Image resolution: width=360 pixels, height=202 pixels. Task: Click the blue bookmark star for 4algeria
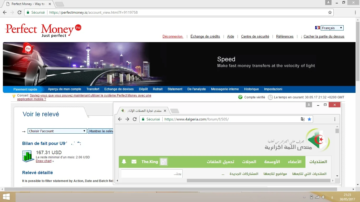click(x=309, y=119)
